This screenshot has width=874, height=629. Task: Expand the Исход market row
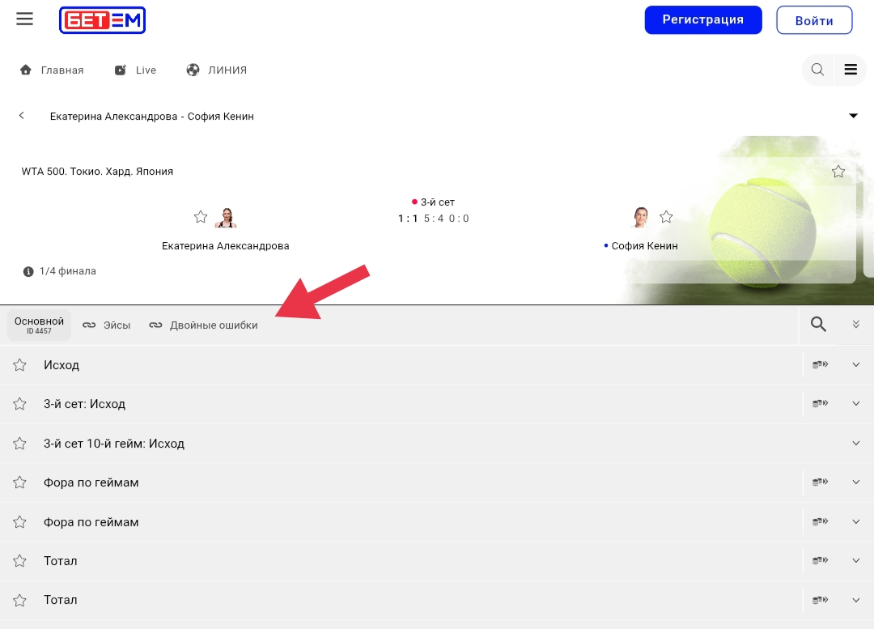pyautogui.click(x=856, y=365)
